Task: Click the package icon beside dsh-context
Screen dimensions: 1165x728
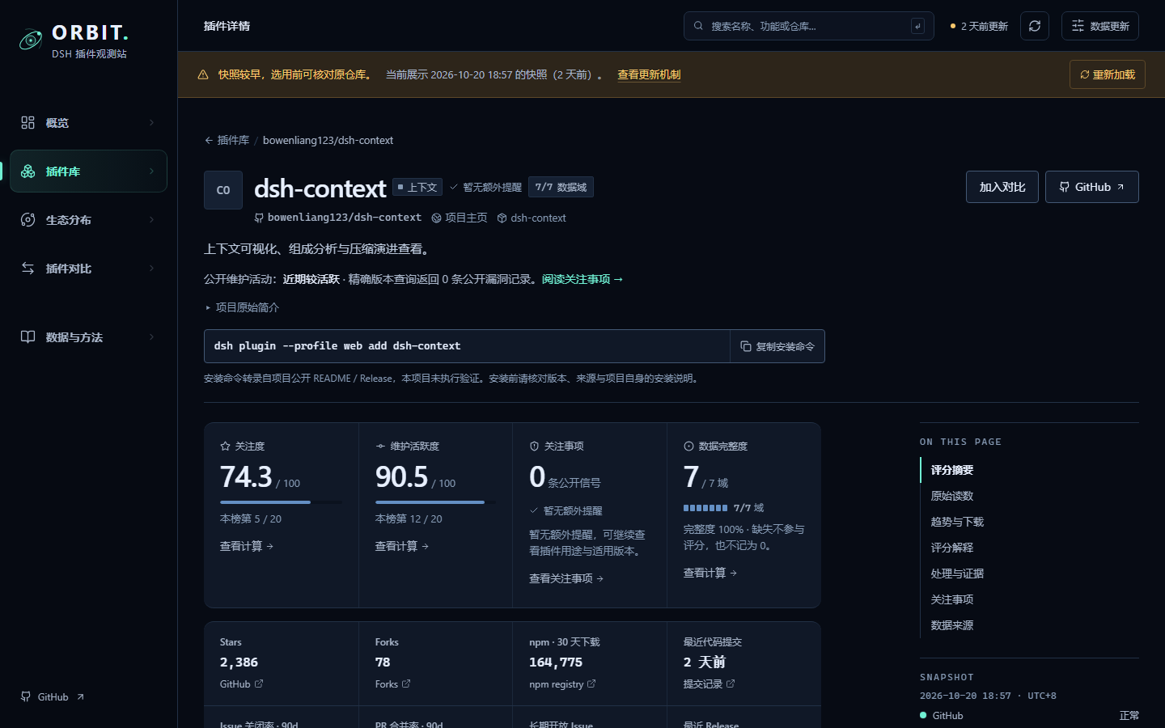Action: pyautogui.click(x=502, y=218)
